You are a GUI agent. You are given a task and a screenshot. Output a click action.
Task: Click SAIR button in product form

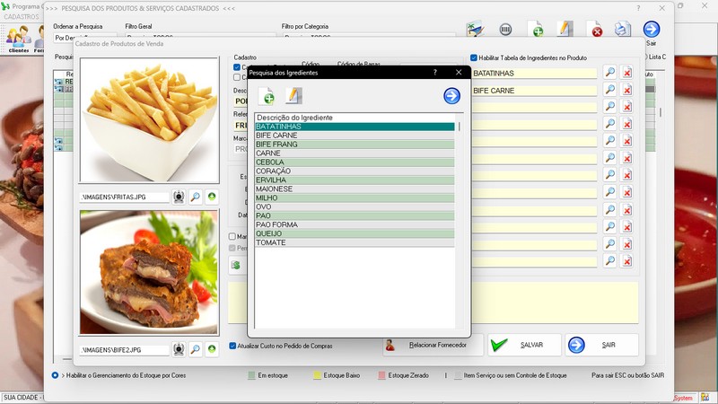601,345
